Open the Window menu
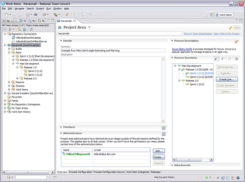 pos(57,9)
